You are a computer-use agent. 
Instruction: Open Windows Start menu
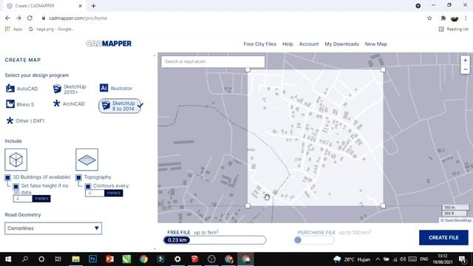tap(8, 259)
